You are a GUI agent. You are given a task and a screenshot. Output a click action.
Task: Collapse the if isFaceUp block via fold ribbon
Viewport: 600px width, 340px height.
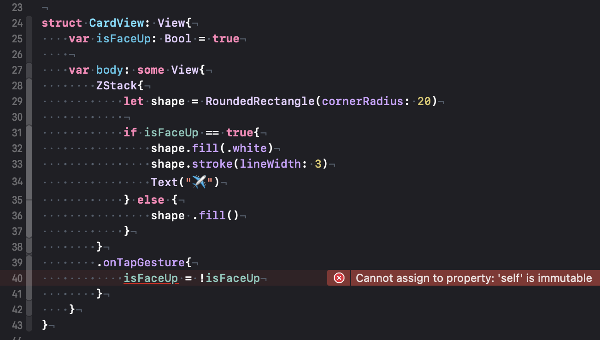29,132
